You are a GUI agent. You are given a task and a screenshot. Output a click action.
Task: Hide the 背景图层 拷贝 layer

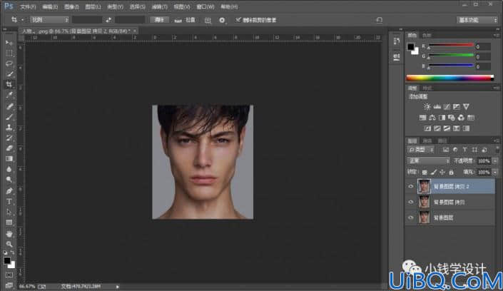(411, 202)
